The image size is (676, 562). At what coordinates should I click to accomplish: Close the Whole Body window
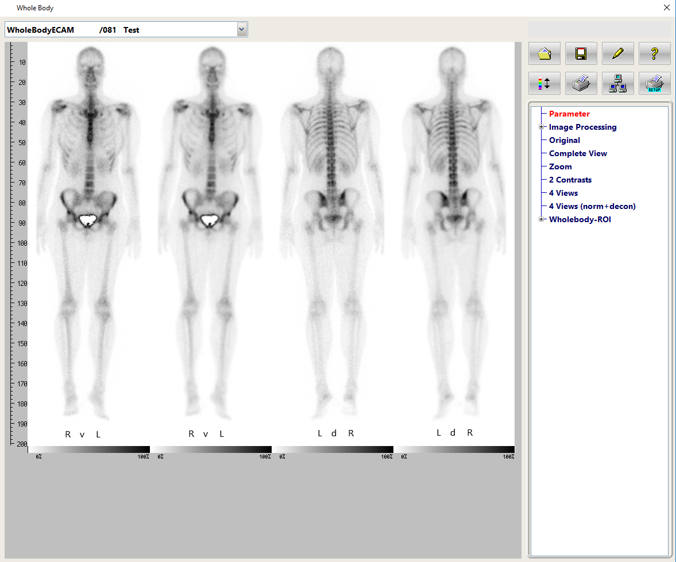[x=666, y=8]
